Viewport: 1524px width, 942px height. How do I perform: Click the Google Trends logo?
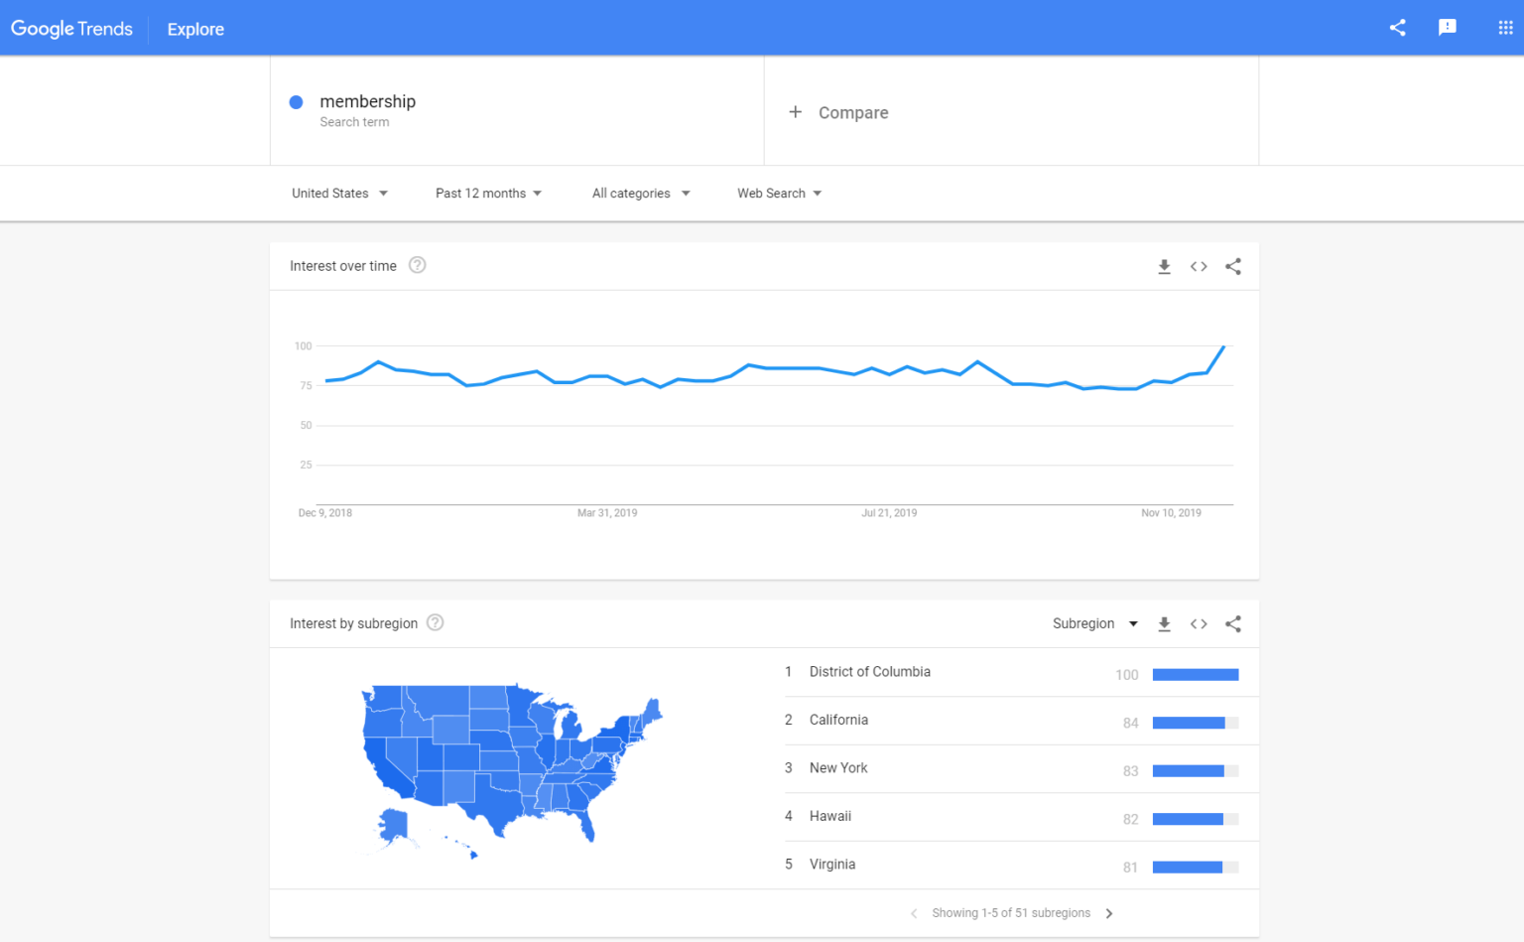[70, 29]
